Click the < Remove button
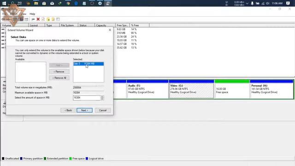 [59, 71]
